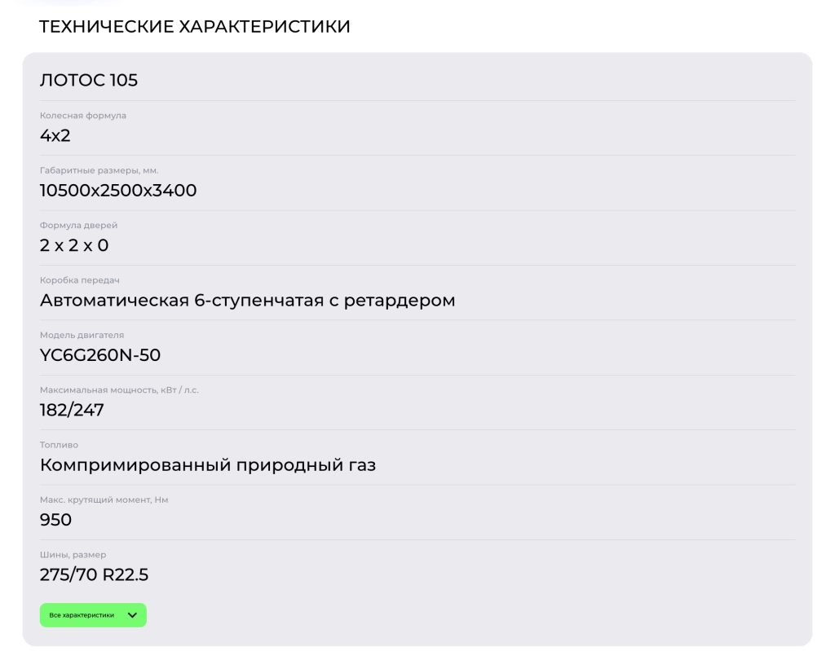Click the Компримированный природный газ fuel value
The image size is (835, 651).
(208, 465)
